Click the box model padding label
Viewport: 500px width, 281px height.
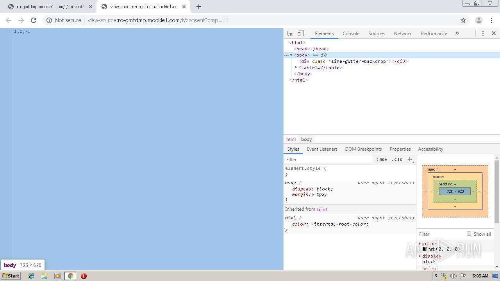tap(445, 184)
